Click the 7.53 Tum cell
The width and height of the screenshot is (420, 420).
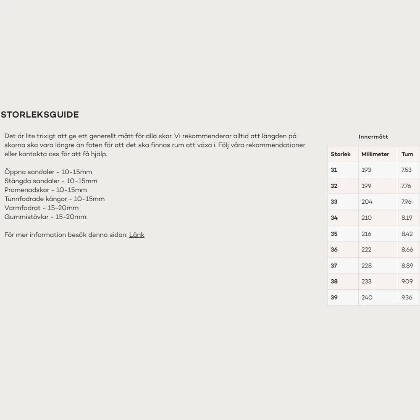tap(409, 170)
